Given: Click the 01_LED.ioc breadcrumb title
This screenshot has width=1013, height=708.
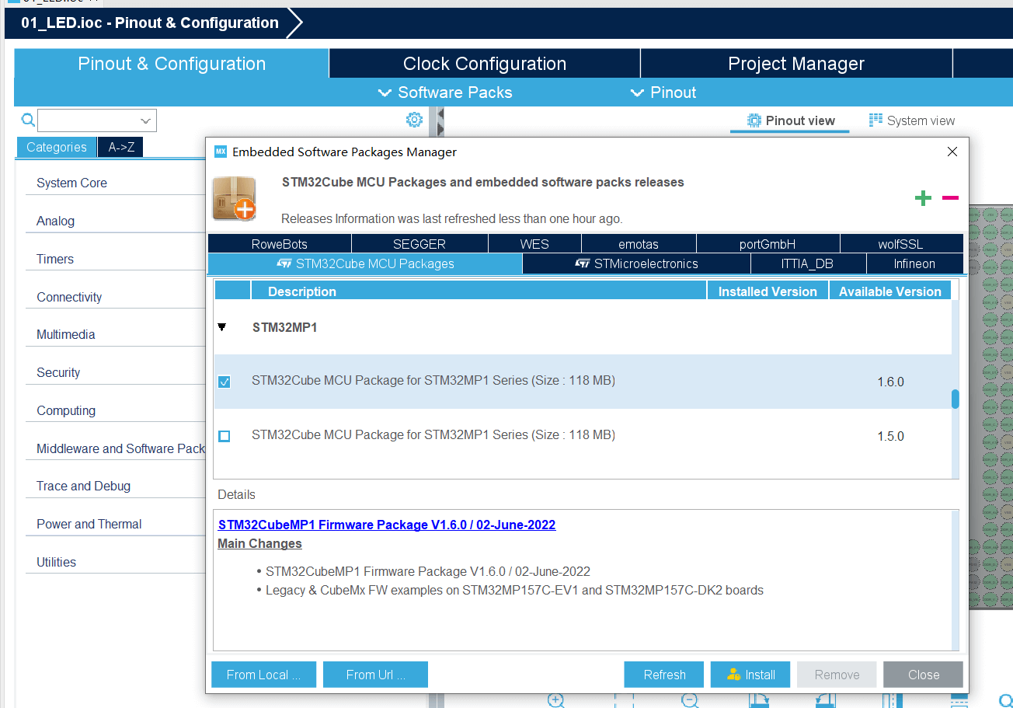Looking at the screenshot, I should click(150, 23).
